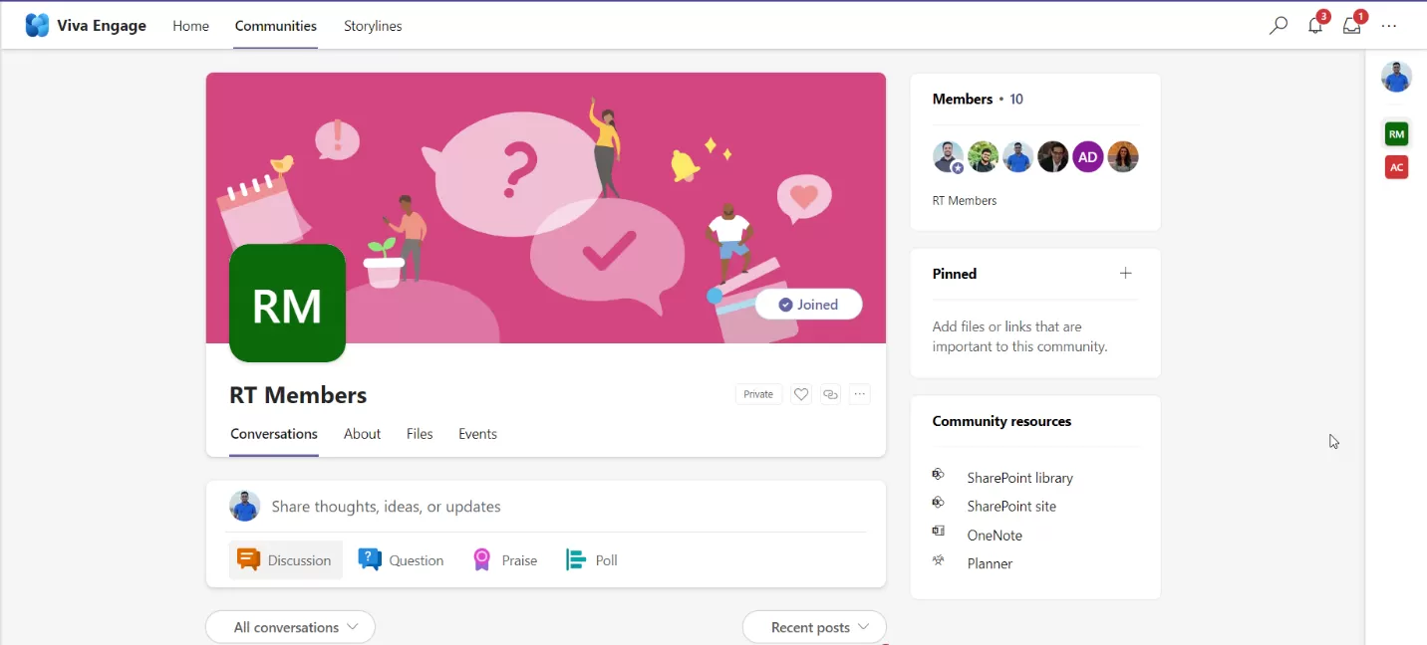Open the SharePoint site link
This screenshot has height=645, width=1427.
(1011, 506)
